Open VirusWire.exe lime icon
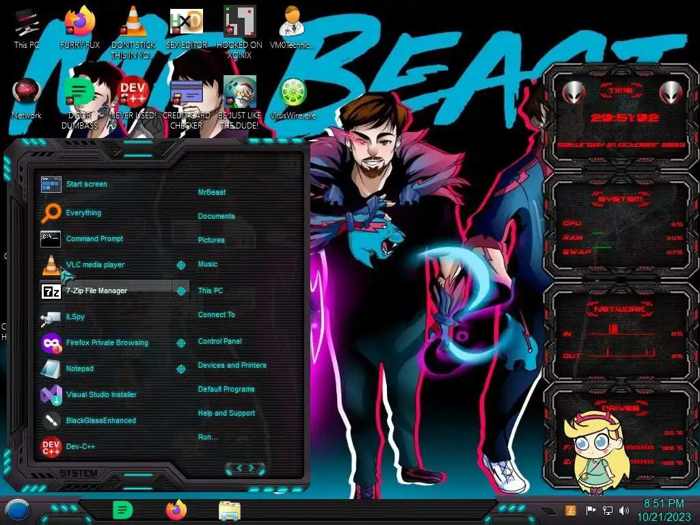700x525 pixels. tap(293, 98)
